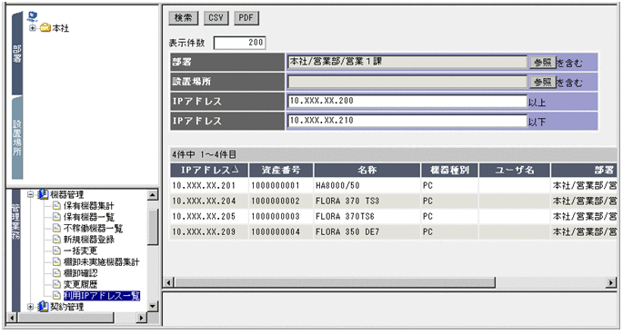This screenshot has height=334, width=623.
Task: Click the computer network root icon
Action: point(33,16)
